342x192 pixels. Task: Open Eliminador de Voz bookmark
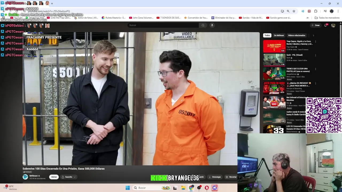[x=223, y=18]
